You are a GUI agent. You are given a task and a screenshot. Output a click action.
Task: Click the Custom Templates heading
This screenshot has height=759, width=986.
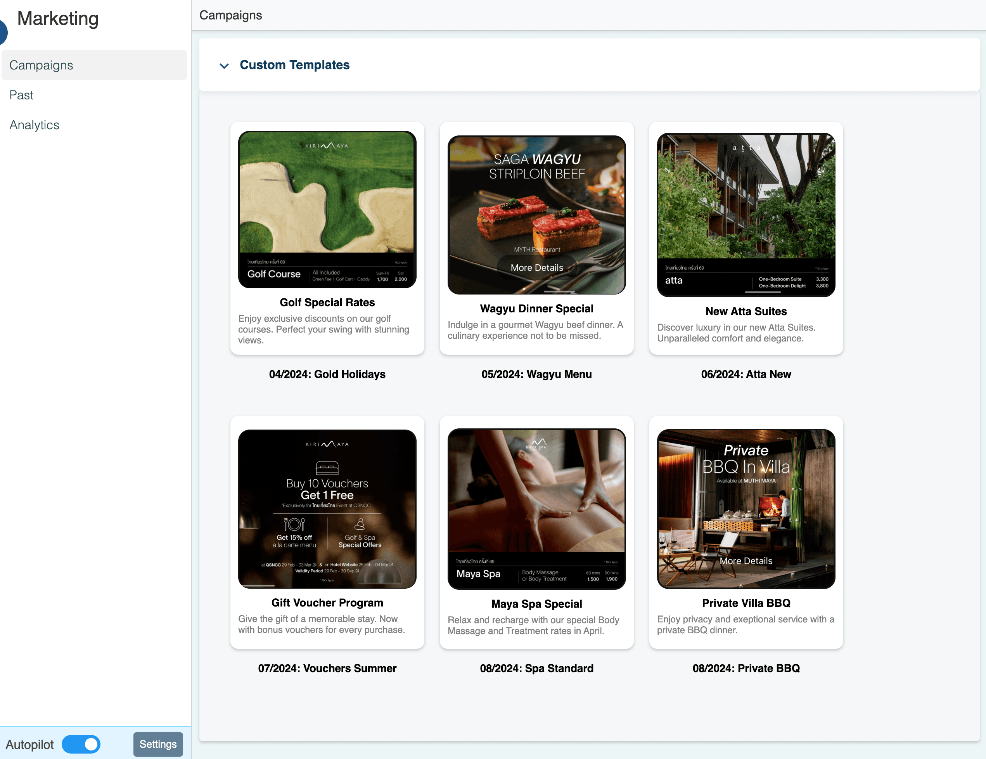click(x=294, y=65)
